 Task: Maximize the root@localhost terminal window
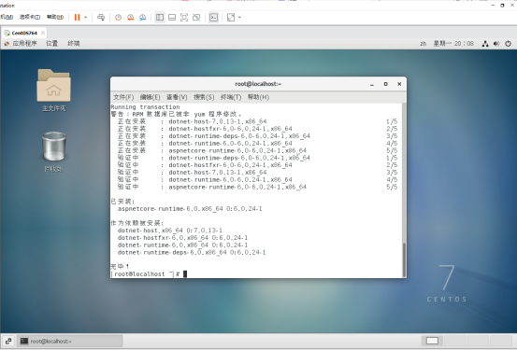click(x=385, y=84)
